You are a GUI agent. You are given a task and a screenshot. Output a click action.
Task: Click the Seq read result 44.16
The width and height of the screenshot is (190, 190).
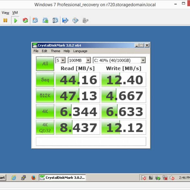coord(78,80)
